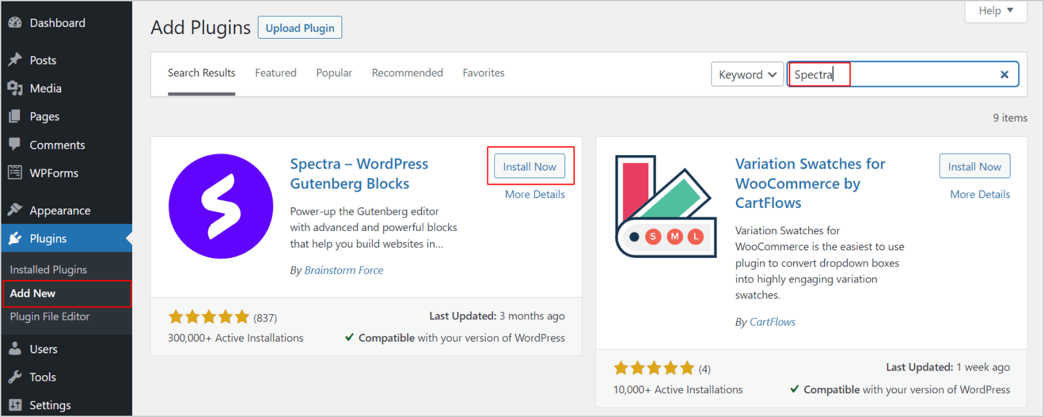Click the WPForms sidebar icon

[15, 172]
